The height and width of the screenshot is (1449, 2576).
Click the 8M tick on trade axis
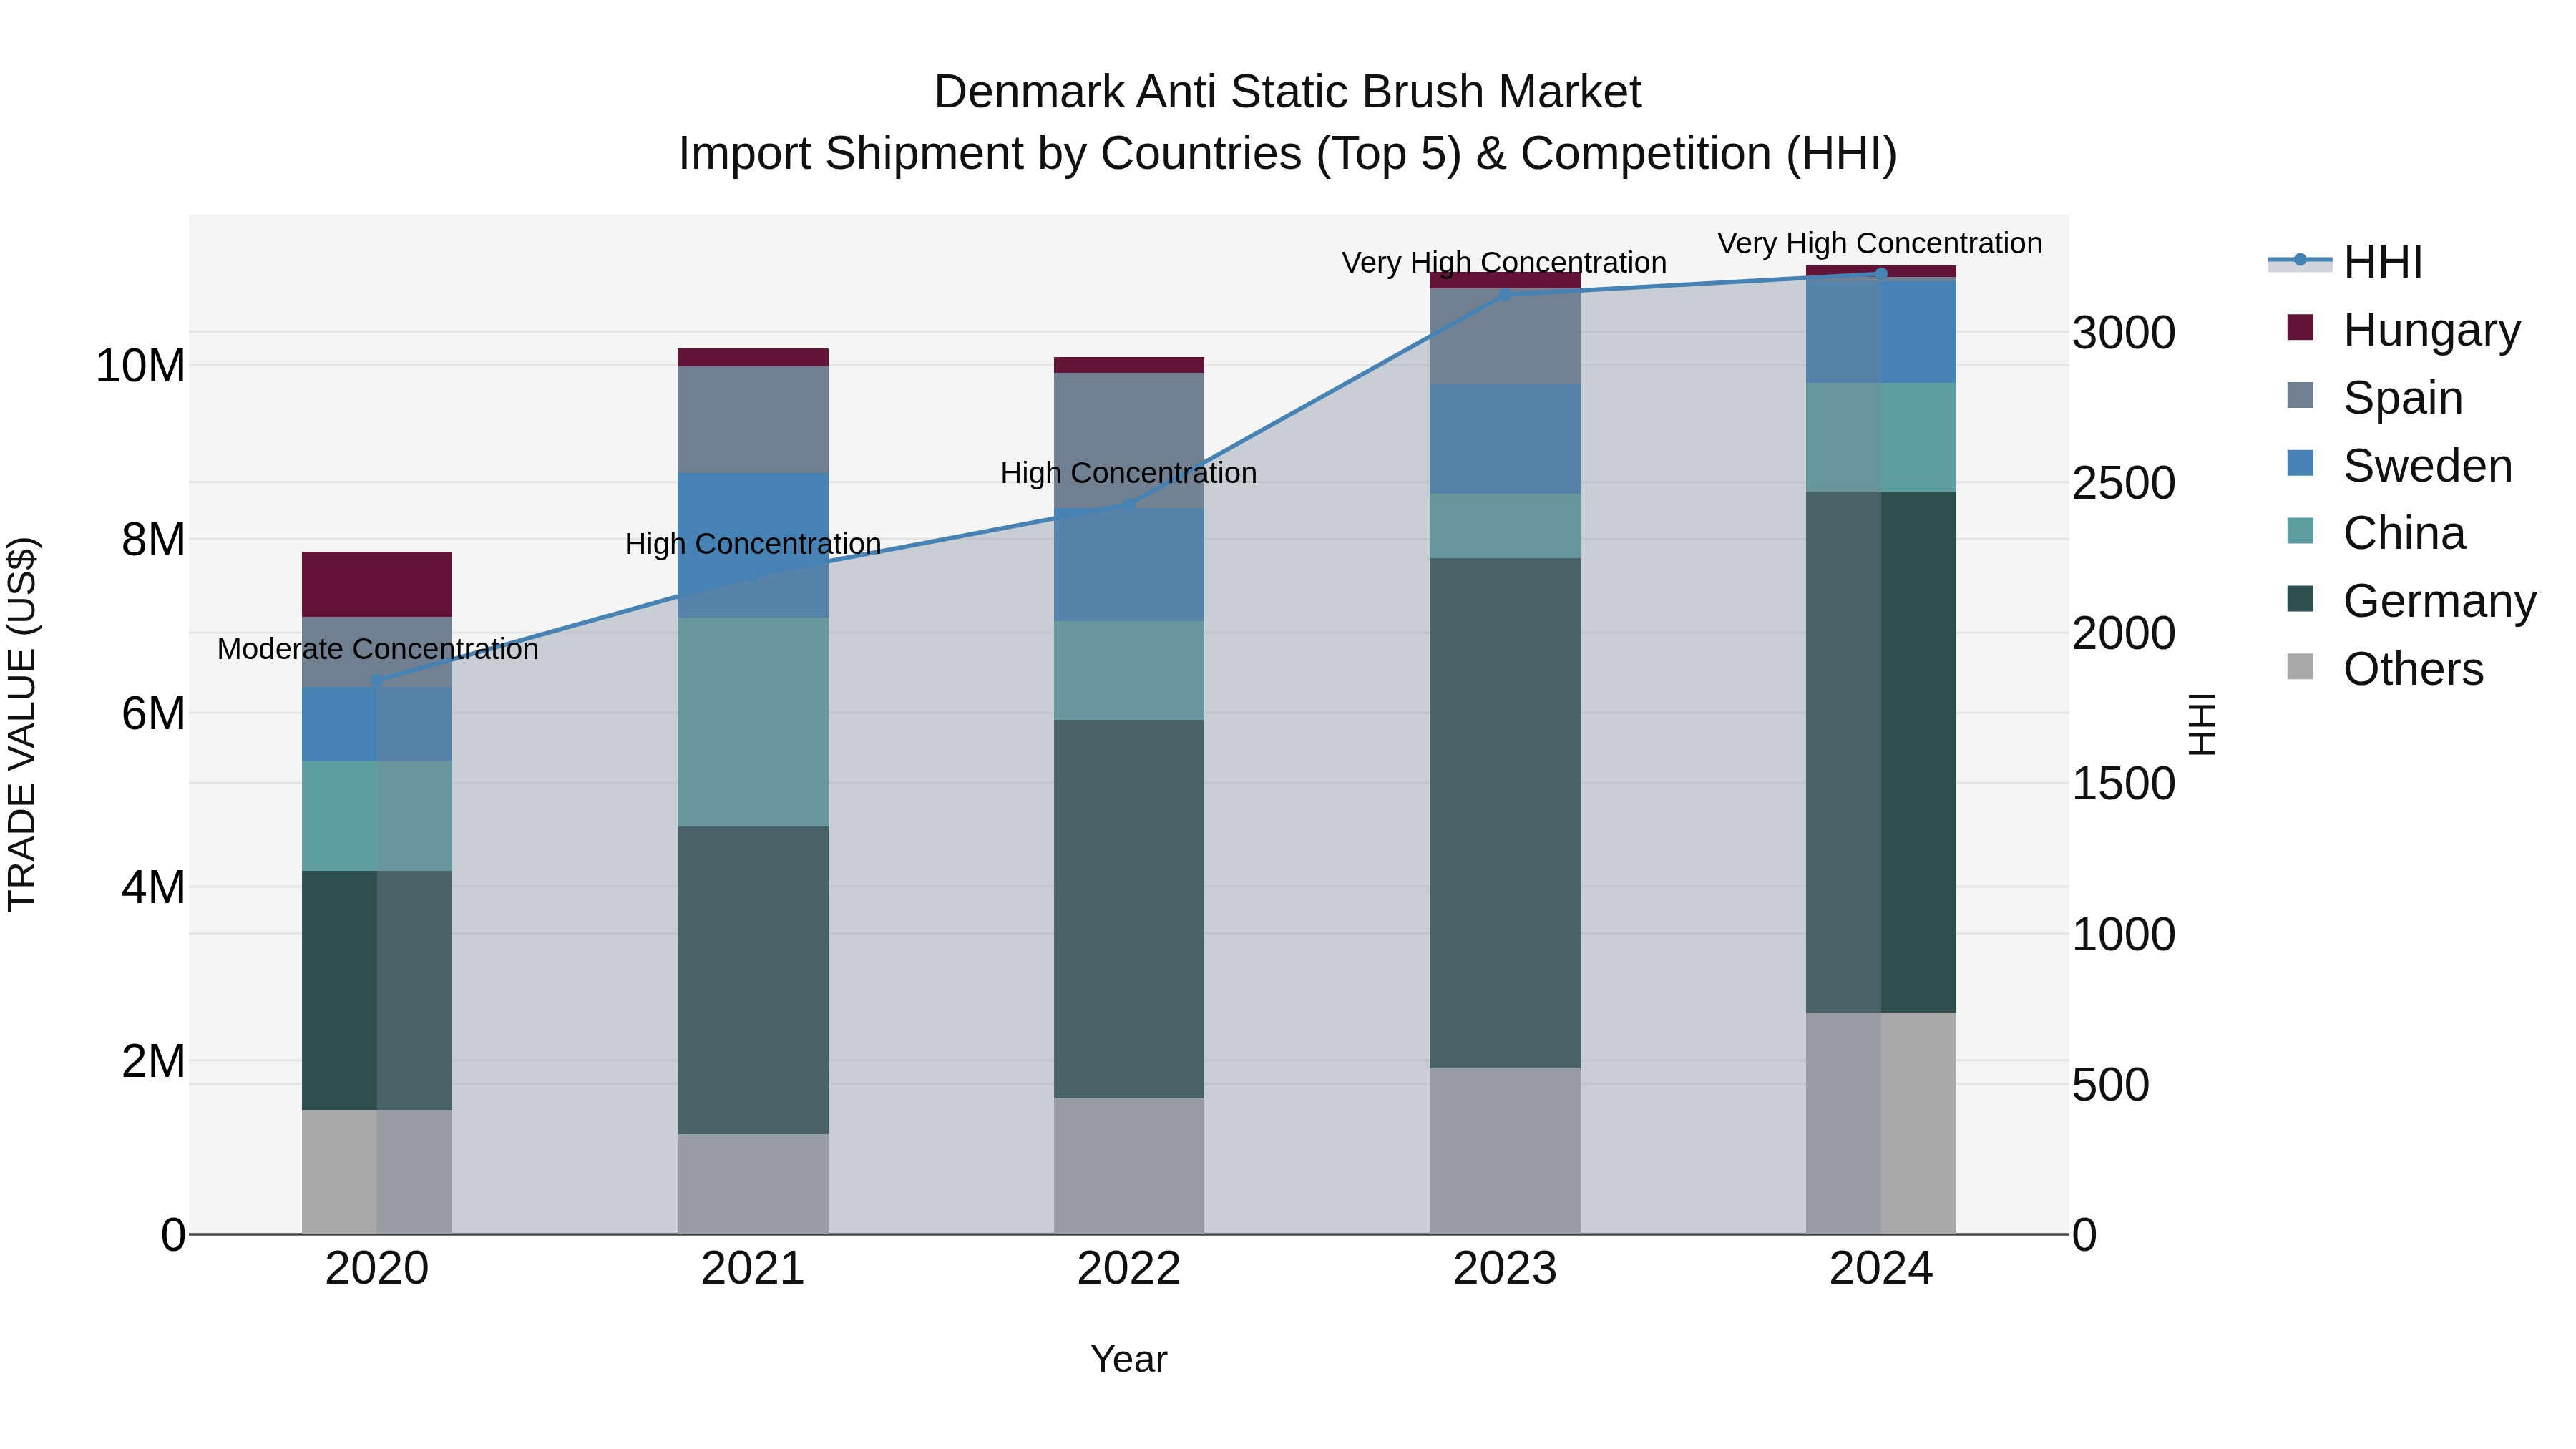tap(153, 540)
